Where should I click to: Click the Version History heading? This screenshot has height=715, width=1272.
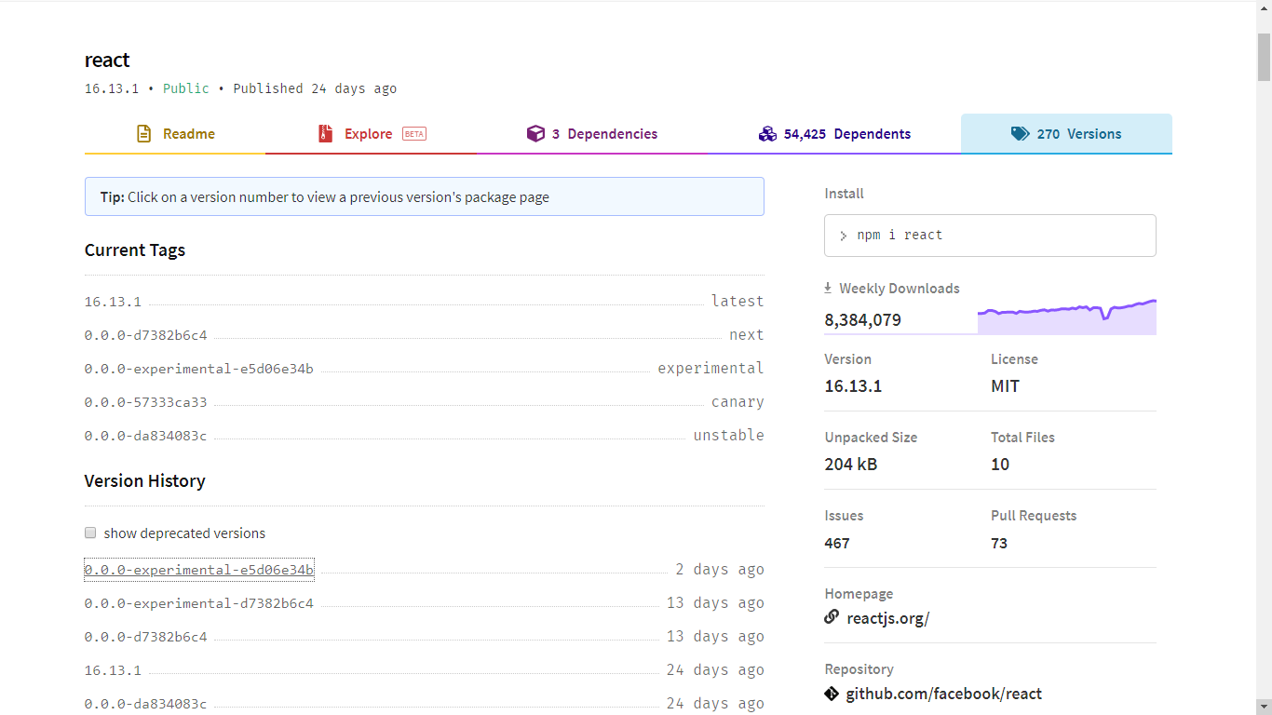[x=145, y=481]
